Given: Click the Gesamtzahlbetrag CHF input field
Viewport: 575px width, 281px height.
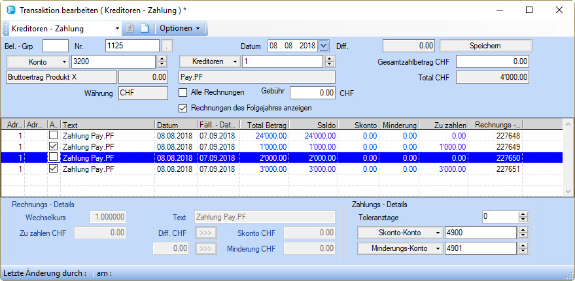Looking at the screenshot, I should tap(492, 61).
